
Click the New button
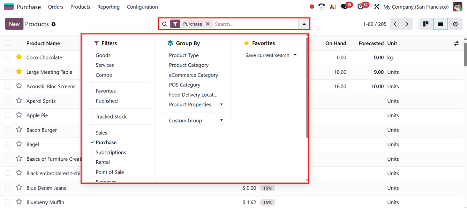(14, 24)
